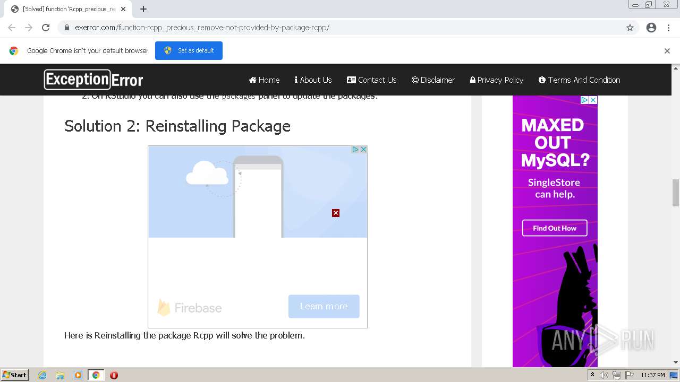Click the scrollbar up arrow
The image size is (680, 382).
pyautogui.click(x=676, y=68)
